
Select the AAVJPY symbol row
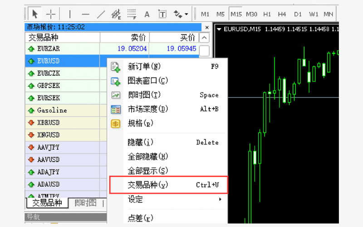click(66, 147)
